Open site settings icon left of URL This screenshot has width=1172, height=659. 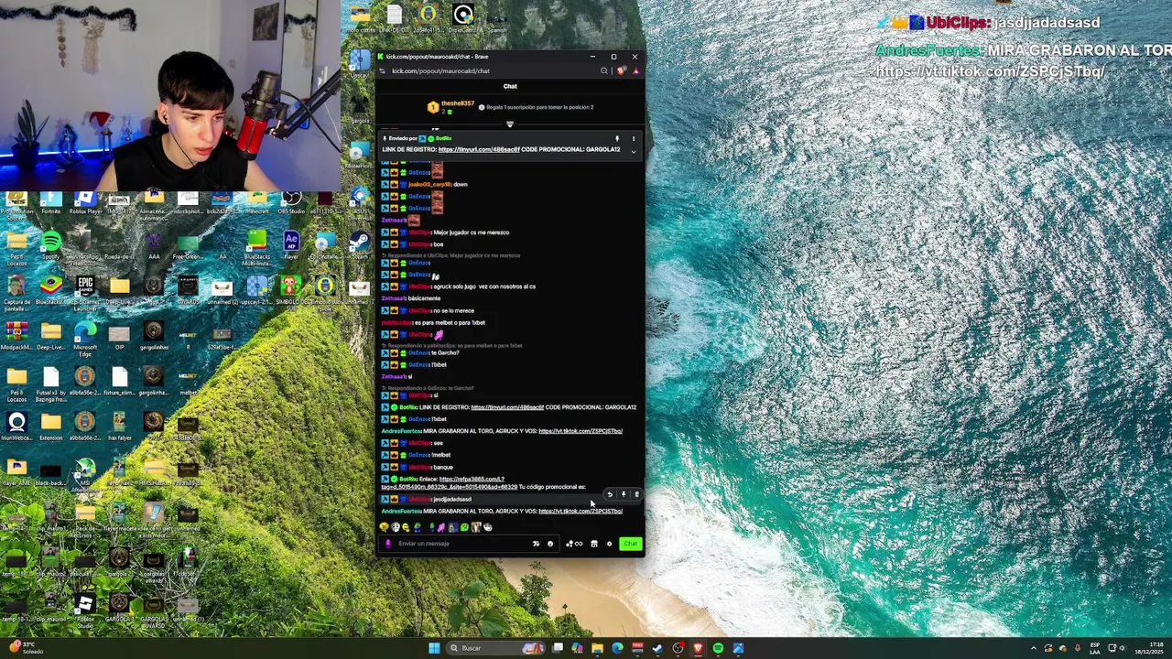click(x=382, y=71)
